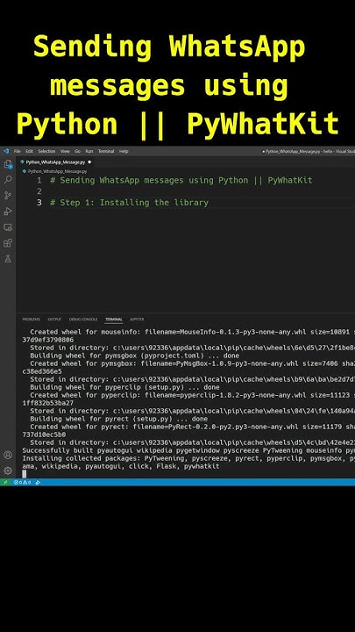Open the Source Control icon
355x632 pixels.
[x=8, y=196]
